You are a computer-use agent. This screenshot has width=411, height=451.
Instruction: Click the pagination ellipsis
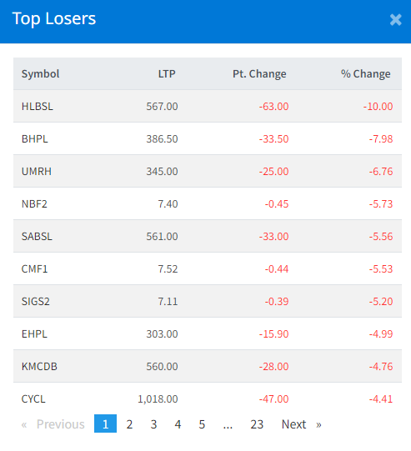[x=228, y=424]
